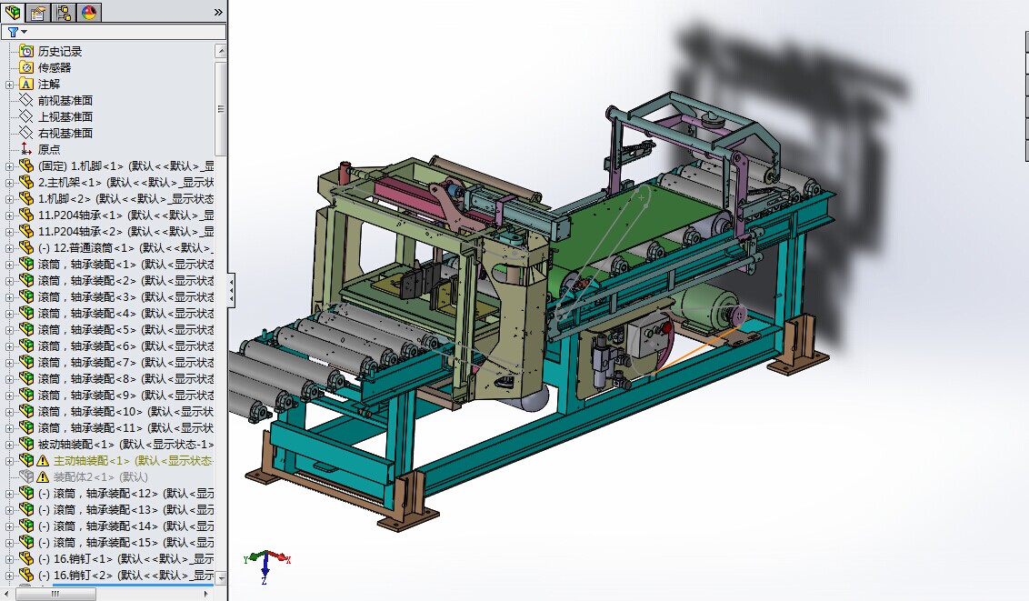Select the 右视基准面 plane icon

(x=26, y=133)
